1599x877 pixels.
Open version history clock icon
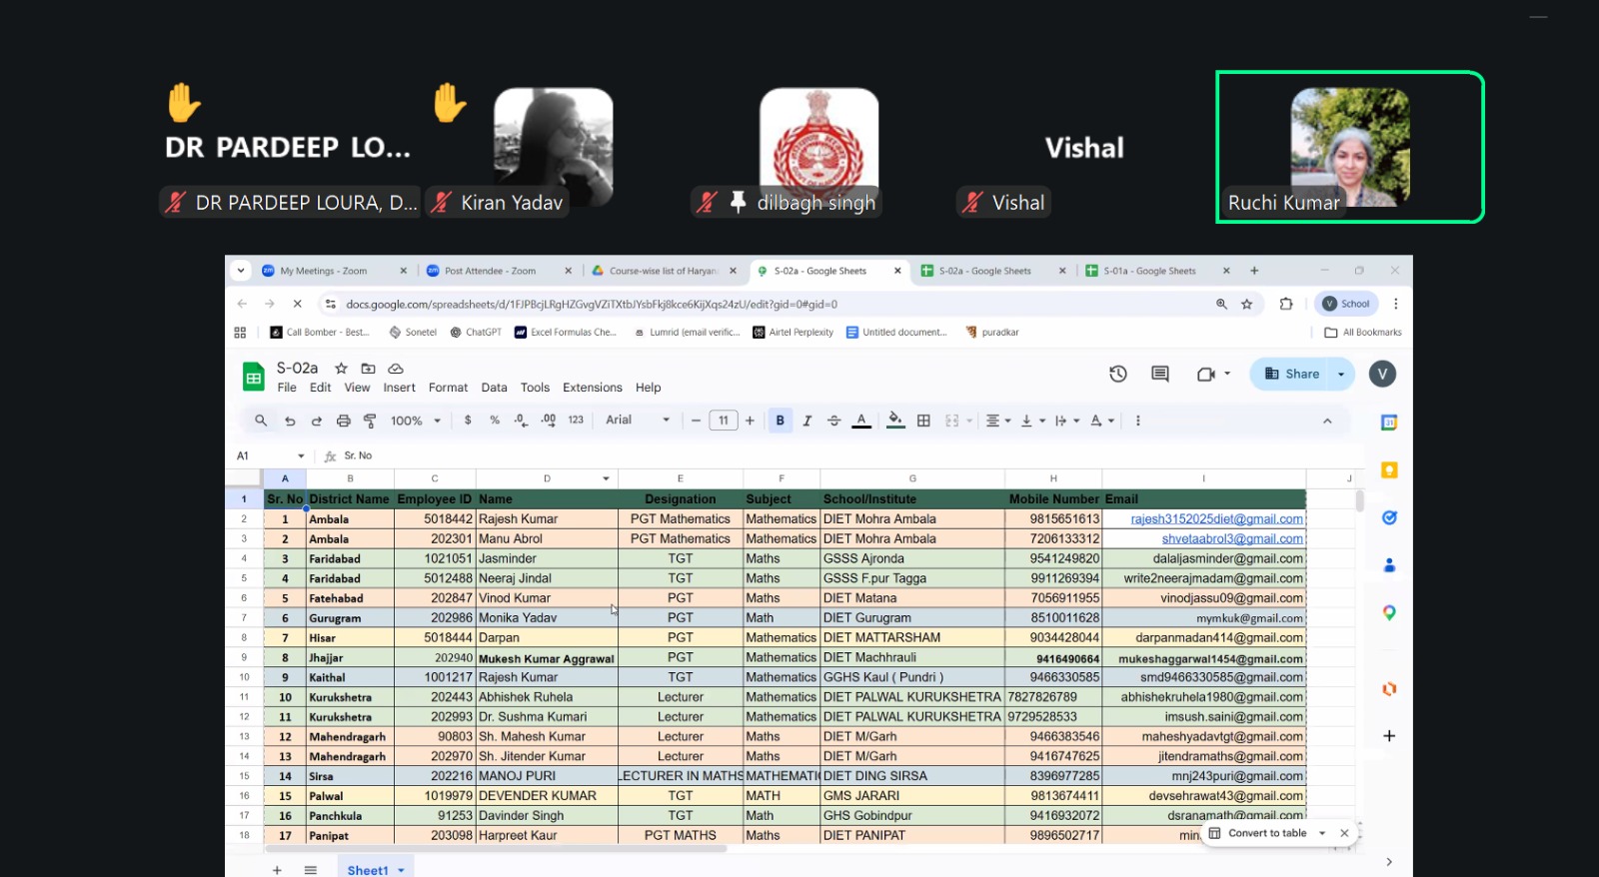pyautogui.click(x=1117, y=374)
